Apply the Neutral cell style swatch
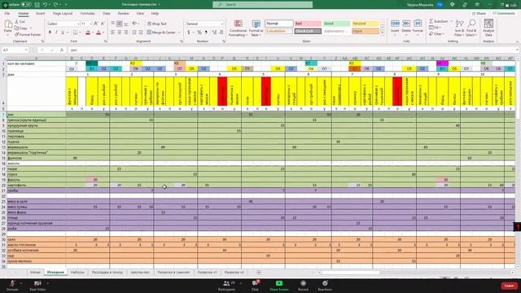 pyautogui.click(x=366, y=24)
